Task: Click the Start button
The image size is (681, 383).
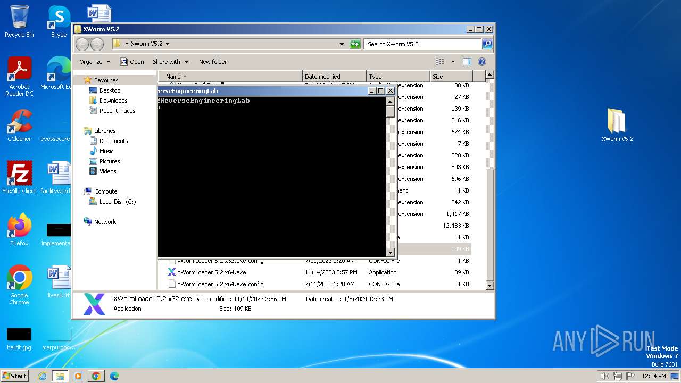Action: coord(15,376)
